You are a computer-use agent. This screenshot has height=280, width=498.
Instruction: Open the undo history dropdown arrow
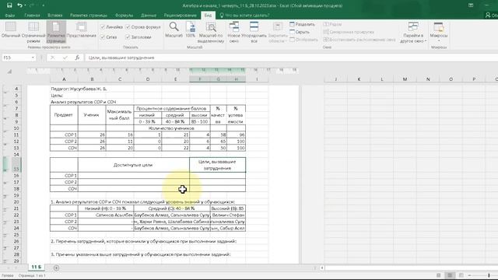[25, 5]
